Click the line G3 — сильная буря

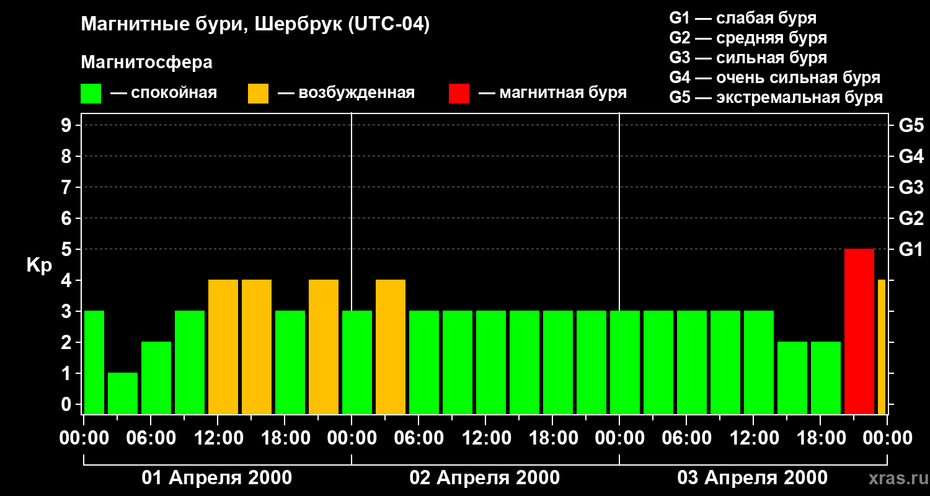(748, 58)
